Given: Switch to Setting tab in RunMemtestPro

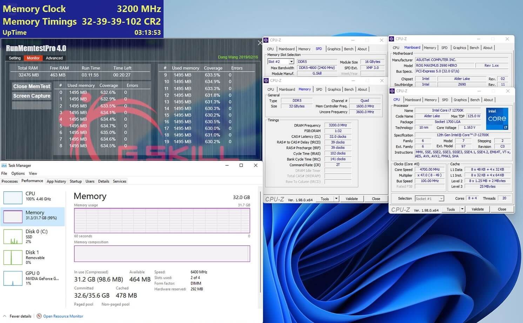Looking at the screenshot, I should click(15, 58).
